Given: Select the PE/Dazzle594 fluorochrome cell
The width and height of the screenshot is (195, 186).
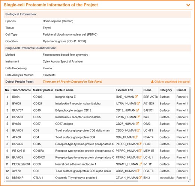Looking at the screenshot, I should [x=21, y=164].
